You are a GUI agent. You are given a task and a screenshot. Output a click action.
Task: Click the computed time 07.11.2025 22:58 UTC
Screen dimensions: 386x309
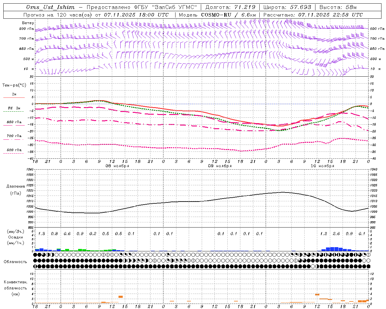(331, 15)
